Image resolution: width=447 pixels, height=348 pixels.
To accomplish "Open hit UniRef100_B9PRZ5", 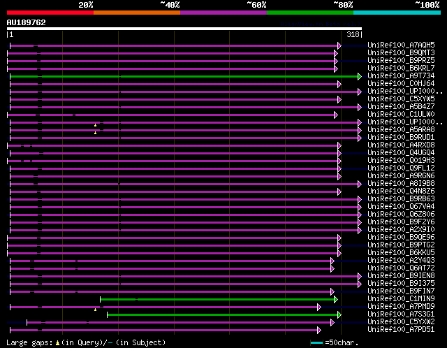I will [x=401, y=61].
